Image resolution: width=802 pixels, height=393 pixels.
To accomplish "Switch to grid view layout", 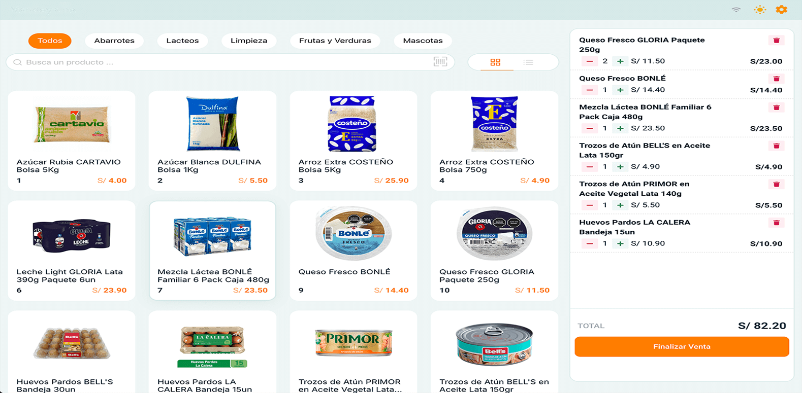I will click(x=495, y=62).
